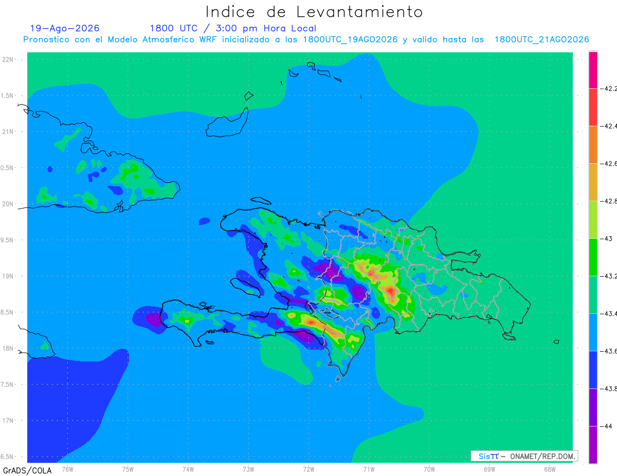Screen dimensions: 617x476
Task: Select the '-43.2' legend value
Action: [609, 276]
